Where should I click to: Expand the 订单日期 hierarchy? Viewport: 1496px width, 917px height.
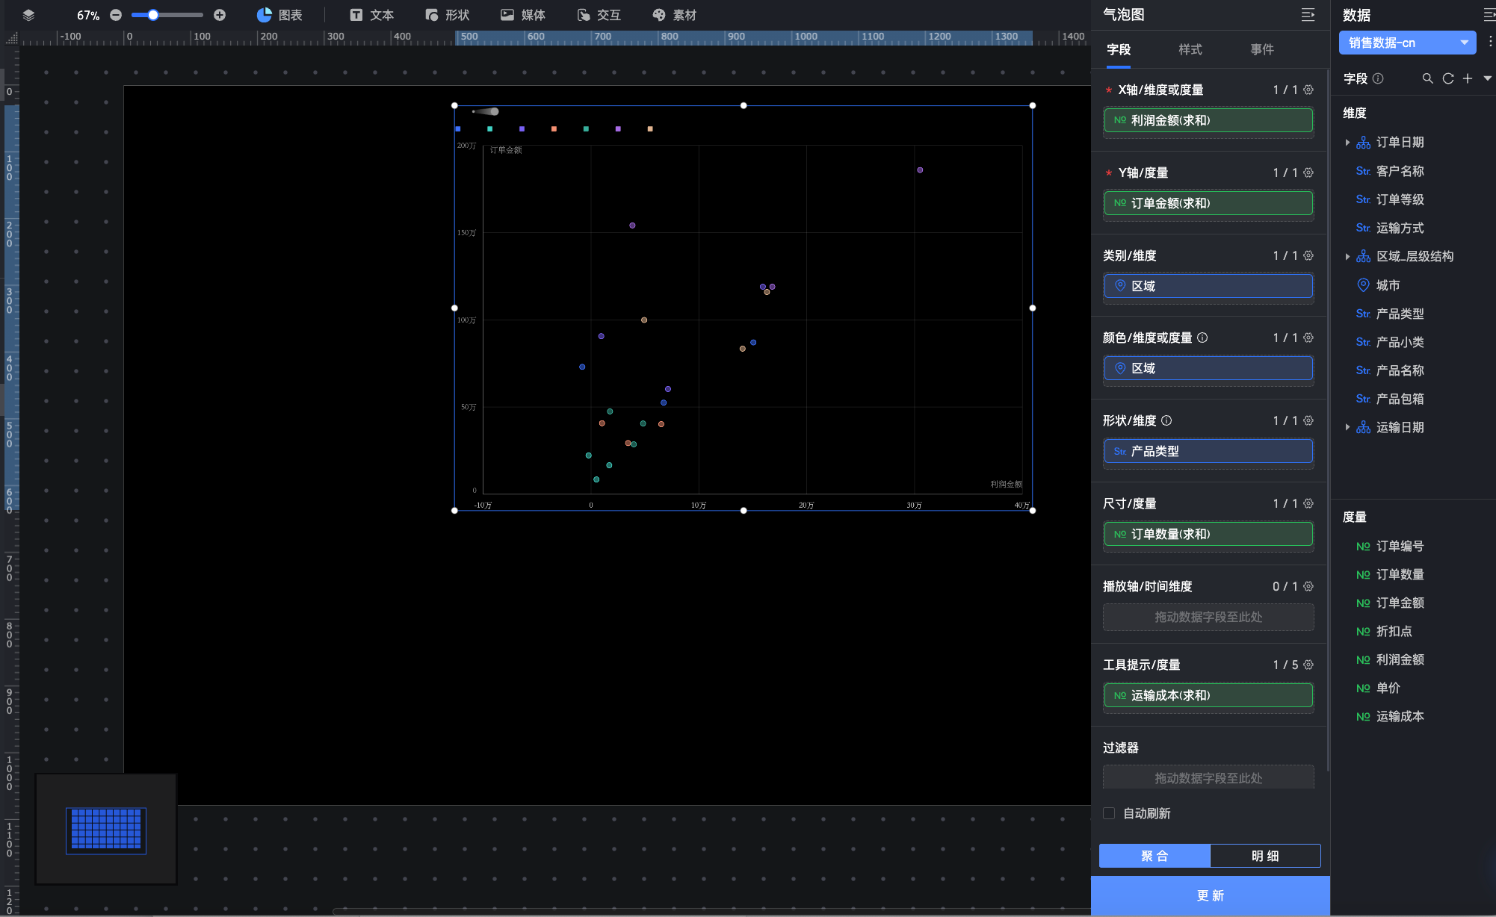[x=1347, y=142]
